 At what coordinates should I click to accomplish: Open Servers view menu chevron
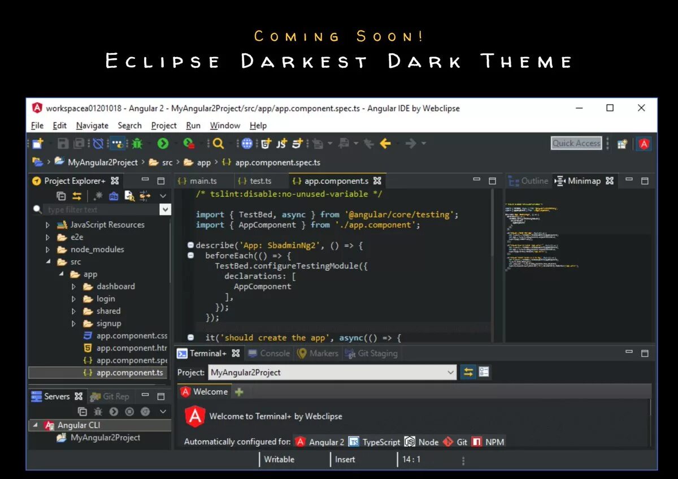[x=163, y=412]
